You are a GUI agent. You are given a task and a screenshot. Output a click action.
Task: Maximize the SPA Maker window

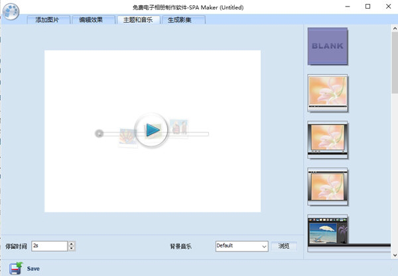point(367,7)
